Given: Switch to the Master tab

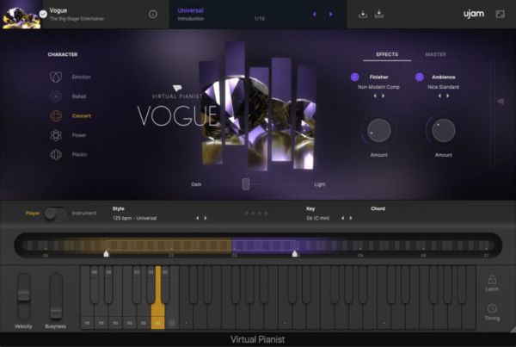Looking at the screenshot, I should pos(435,54).
